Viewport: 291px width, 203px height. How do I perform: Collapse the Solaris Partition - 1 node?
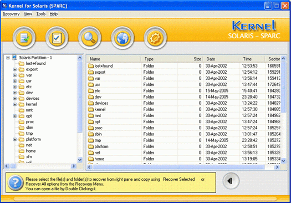[x=8, y=58]
